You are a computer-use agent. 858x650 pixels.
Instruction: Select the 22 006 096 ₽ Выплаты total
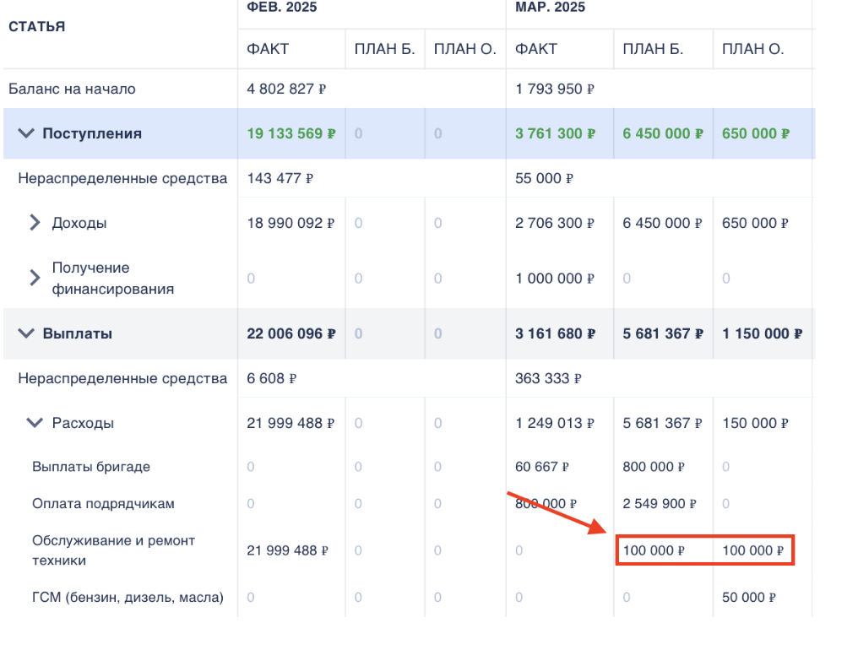(x=291, y=333)
